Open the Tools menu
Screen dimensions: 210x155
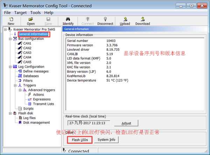pyautogui.click(x=35, y=13)
